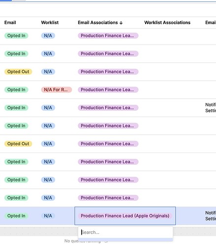216x246 pixels.
Task: Click the second Opted Out email badge
Action: (18, 144)
